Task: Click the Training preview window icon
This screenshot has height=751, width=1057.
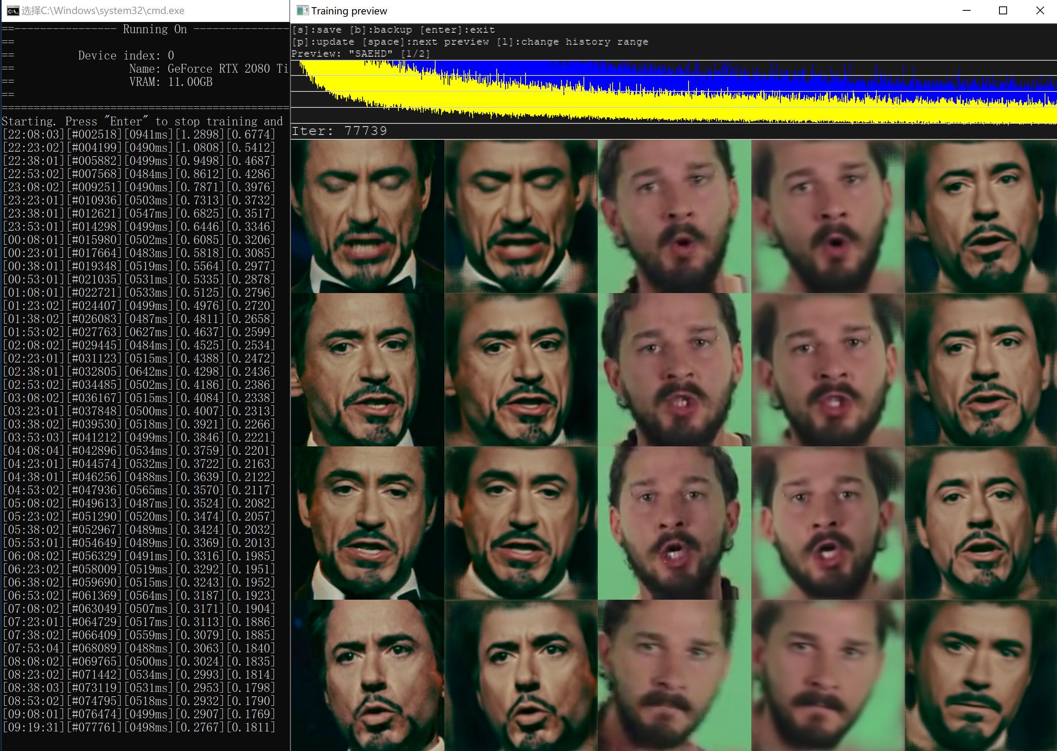Action: [302, 11]
